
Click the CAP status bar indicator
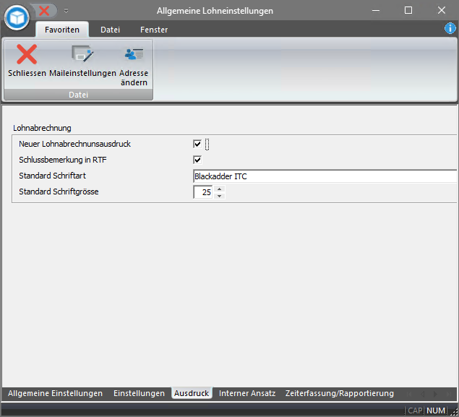pos(415,410)
